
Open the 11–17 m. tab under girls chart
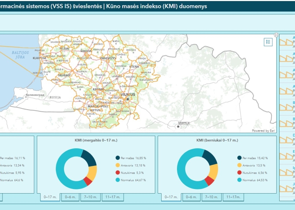[x=113, y=197]
